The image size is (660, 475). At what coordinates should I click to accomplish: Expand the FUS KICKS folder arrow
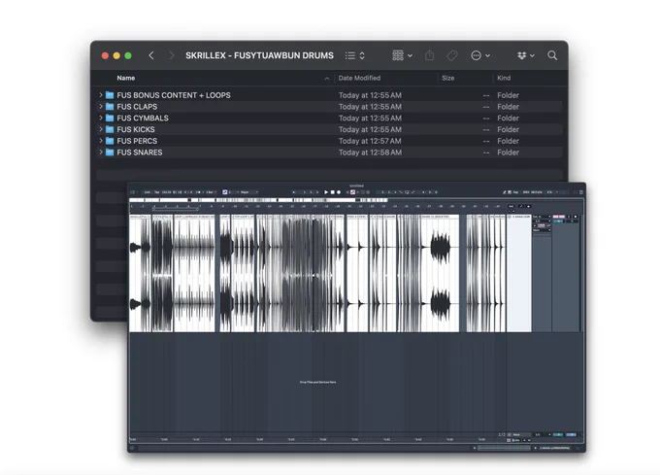(x=101, y=129)
